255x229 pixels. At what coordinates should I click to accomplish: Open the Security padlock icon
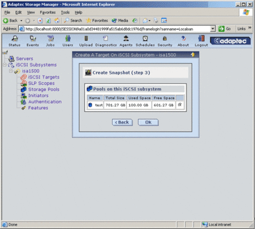[x=165, y=38]
